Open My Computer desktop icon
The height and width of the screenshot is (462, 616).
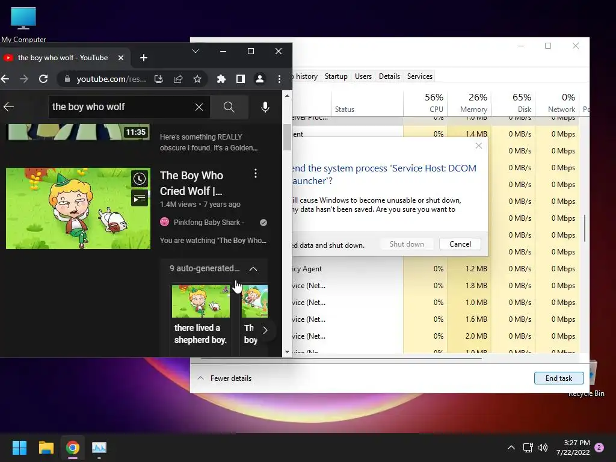(x=23, y=23)
